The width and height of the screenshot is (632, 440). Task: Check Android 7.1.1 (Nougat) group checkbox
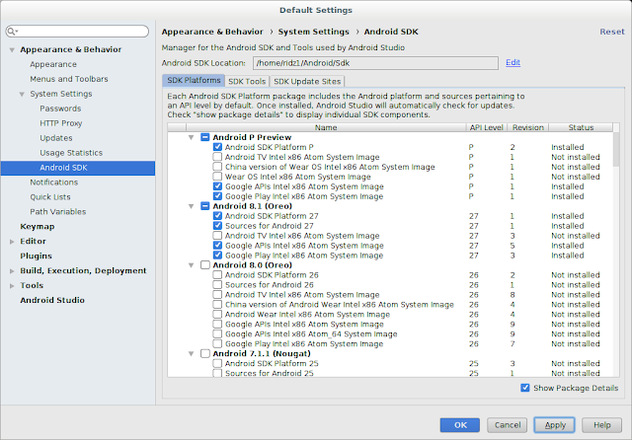pyautogui.click(x=205, y=353)
